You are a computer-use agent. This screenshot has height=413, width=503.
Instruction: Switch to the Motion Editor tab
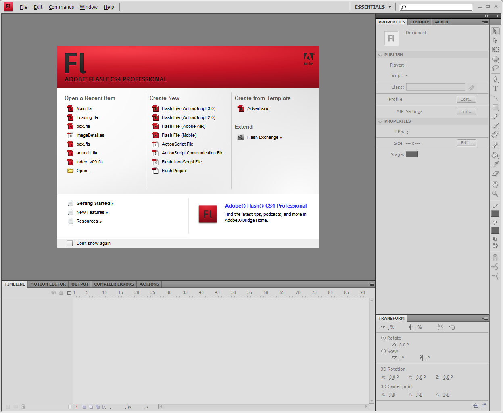coord(48,284)
